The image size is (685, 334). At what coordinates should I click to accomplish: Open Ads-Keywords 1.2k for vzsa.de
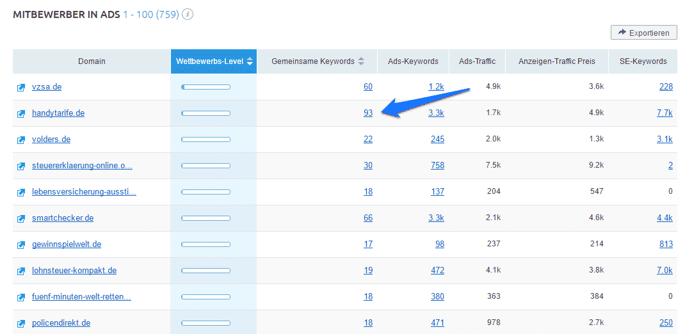point(436,87)
